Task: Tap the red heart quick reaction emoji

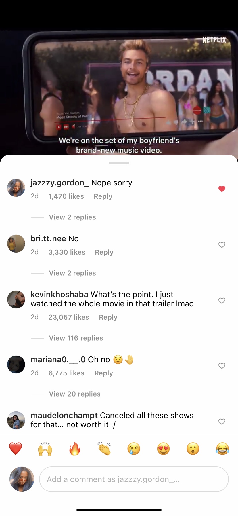Action: 16,449
